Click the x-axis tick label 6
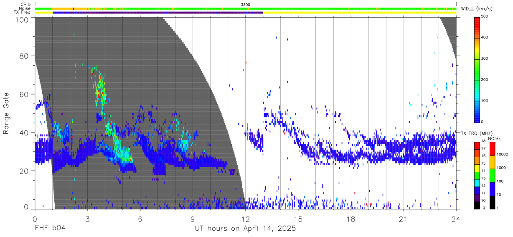This screenshot has height=237, width=513. (140, 219)
